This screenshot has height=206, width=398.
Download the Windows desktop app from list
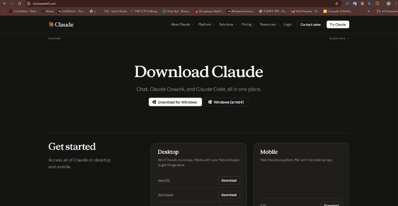coord(229,195)
